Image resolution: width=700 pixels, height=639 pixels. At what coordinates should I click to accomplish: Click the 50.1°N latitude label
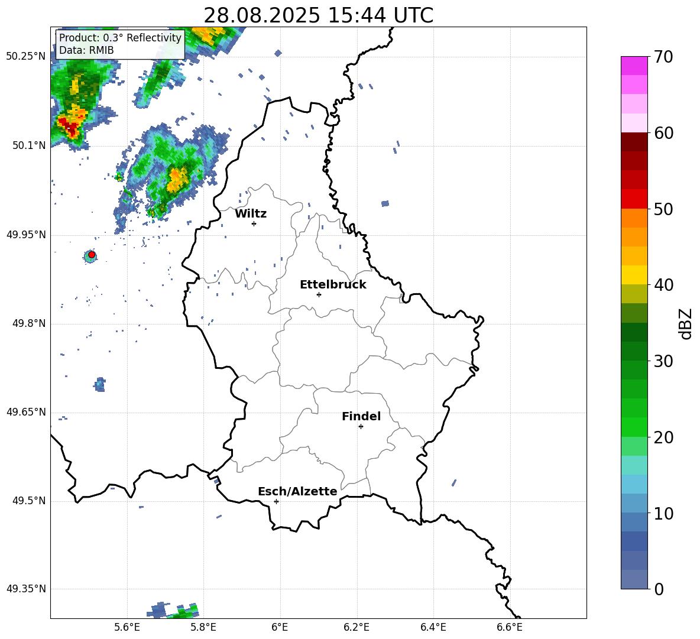point(29,146)
